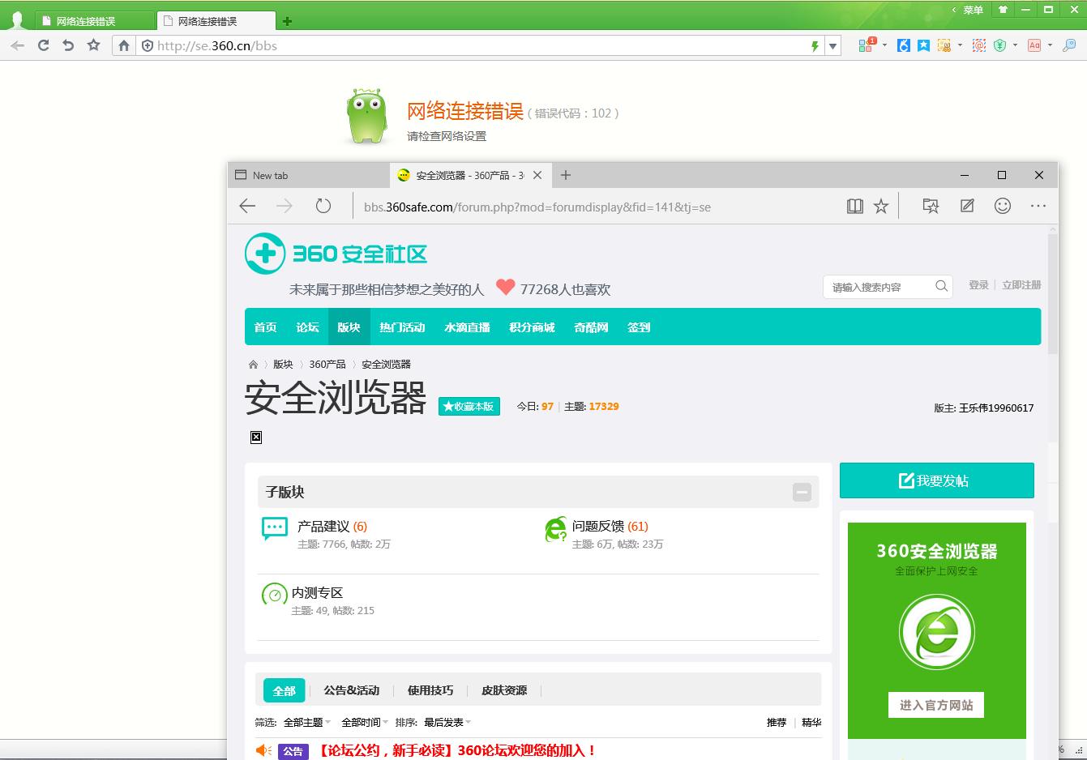Open 最后发表 sort dropdown
The width and height of the screenshot is (1087, 760).
(447, 722)
